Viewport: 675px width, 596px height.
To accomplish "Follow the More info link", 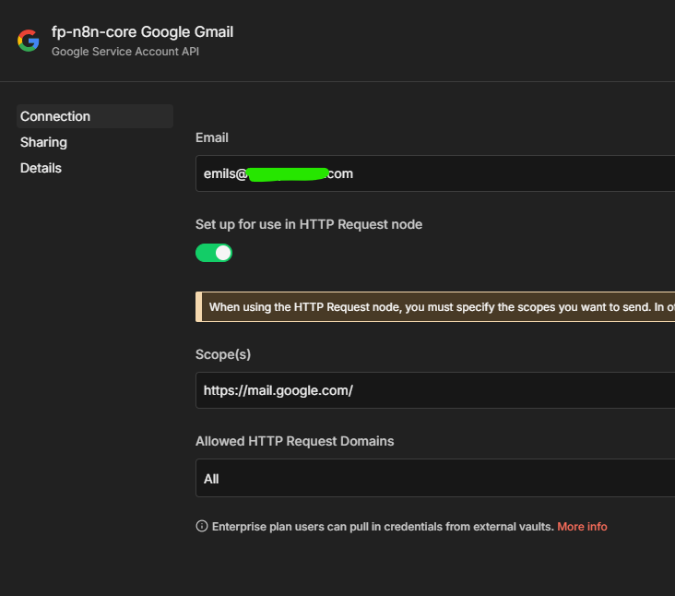I will pyautogui.click(x=582, y=527).
